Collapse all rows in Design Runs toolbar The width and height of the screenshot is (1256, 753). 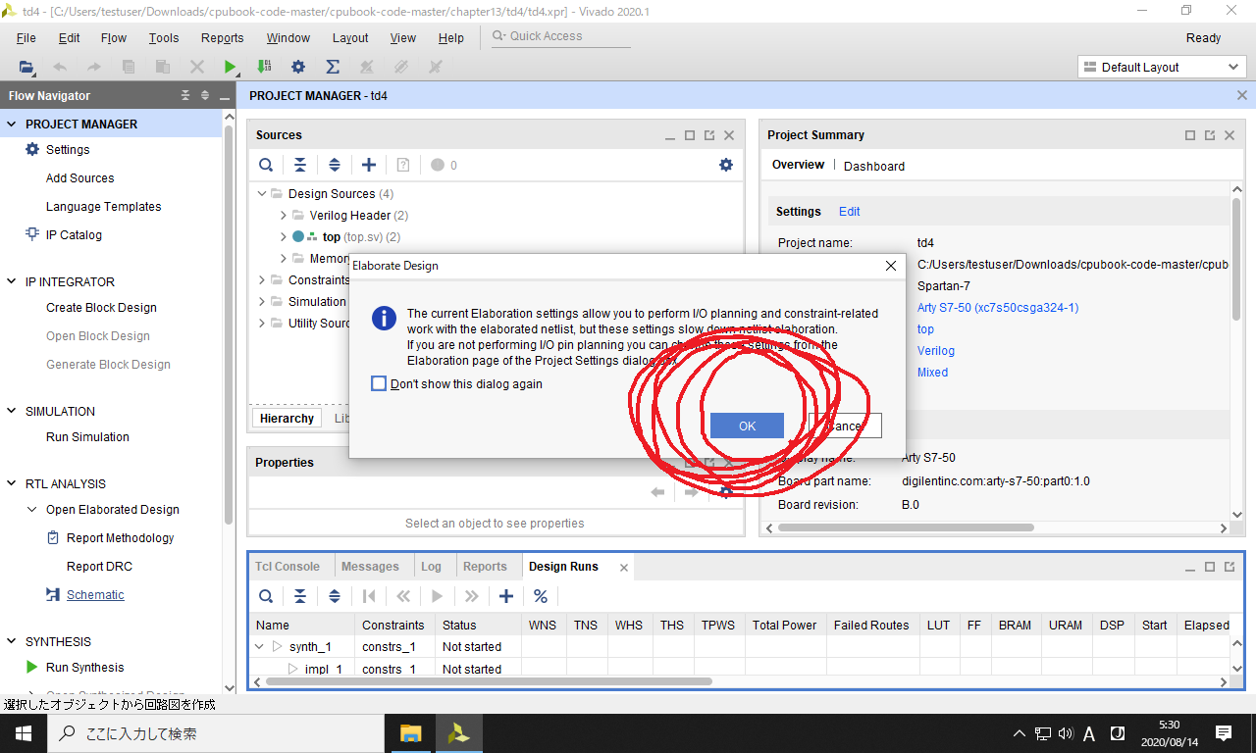pyautogui.click(x=300, y=596)
